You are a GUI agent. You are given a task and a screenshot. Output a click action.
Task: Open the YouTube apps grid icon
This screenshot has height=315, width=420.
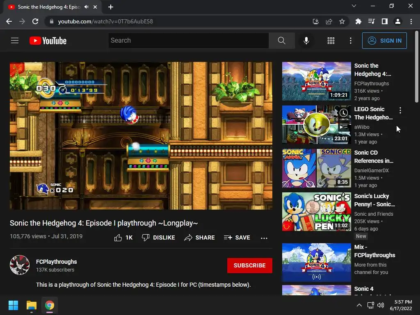pos(331,41)
